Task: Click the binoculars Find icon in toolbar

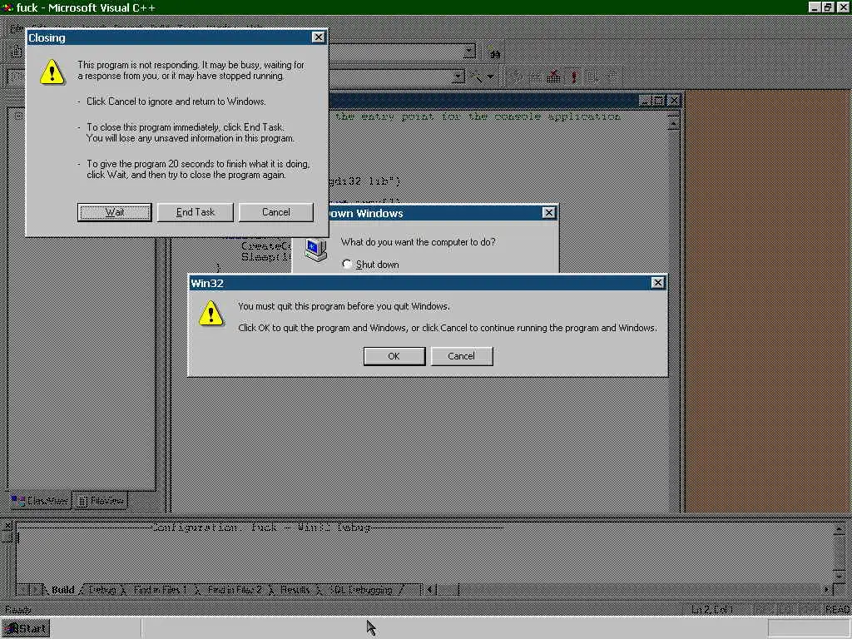Action: 495,54
